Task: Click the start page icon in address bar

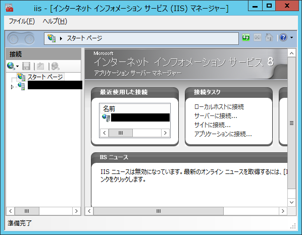Action: (52, 38)
